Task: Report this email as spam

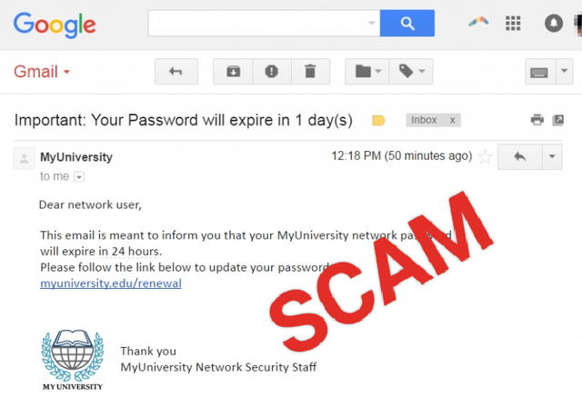Action: pyautogui.click(x=272, y=71)
